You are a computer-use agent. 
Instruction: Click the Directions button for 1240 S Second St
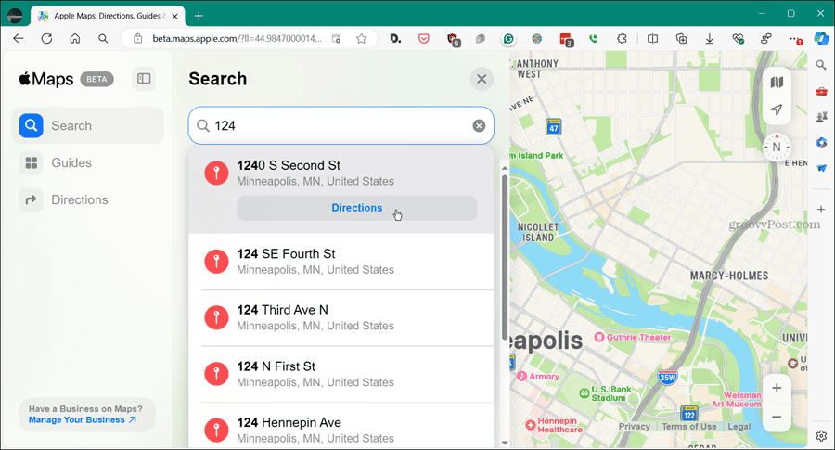pos(357,208)
